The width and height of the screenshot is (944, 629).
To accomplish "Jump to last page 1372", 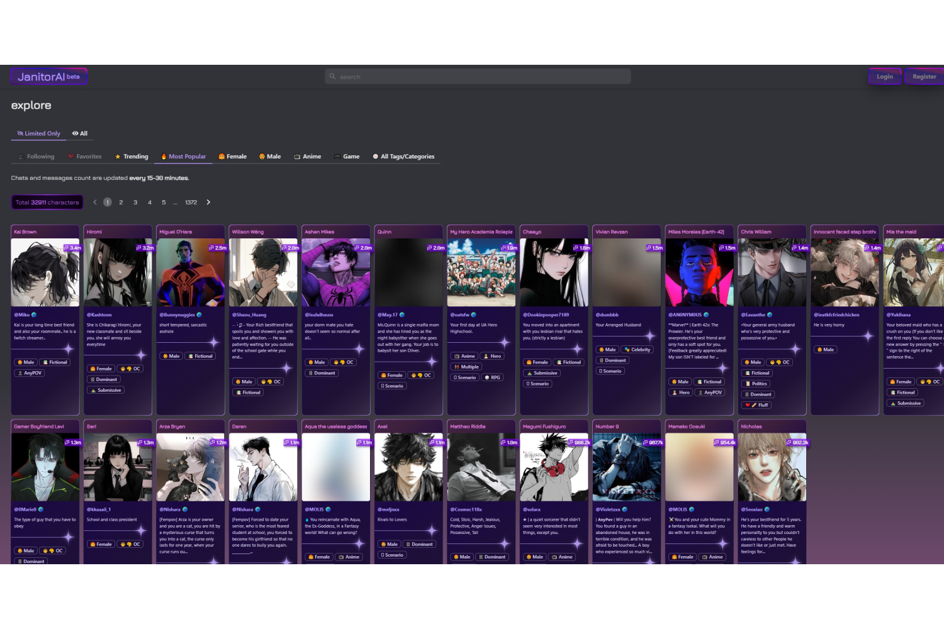I will (x=191, y=203).
